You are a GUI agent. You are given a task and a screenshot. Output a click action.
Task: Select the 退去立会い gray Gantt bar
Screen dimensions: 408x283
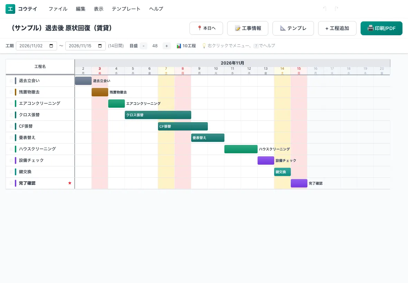click(x=83, y=81)
